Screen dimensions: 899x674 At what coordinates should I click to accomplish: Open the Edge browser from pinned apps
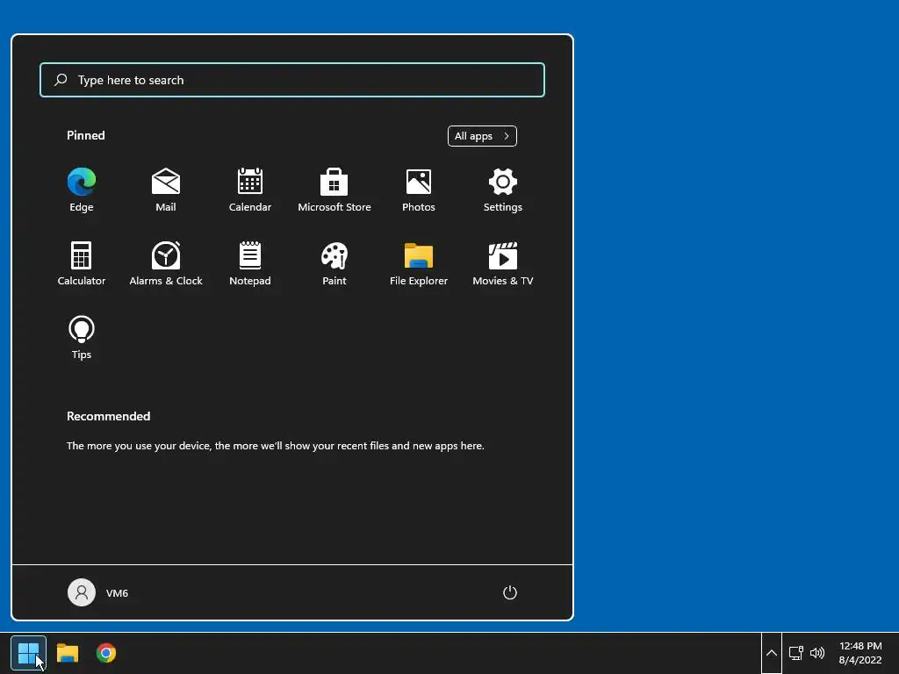tap(82, 190)
